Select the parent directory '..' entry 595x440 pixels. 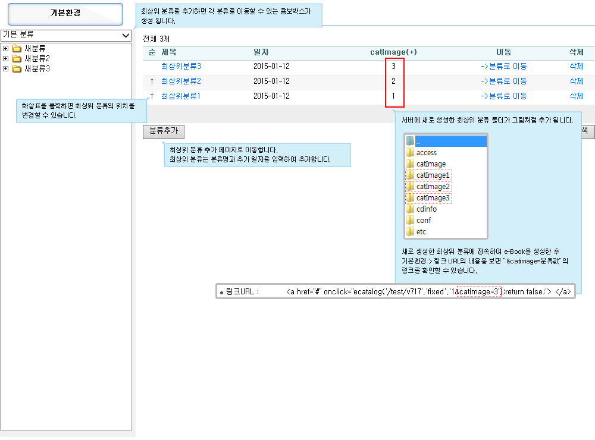[x=445, y=142]
